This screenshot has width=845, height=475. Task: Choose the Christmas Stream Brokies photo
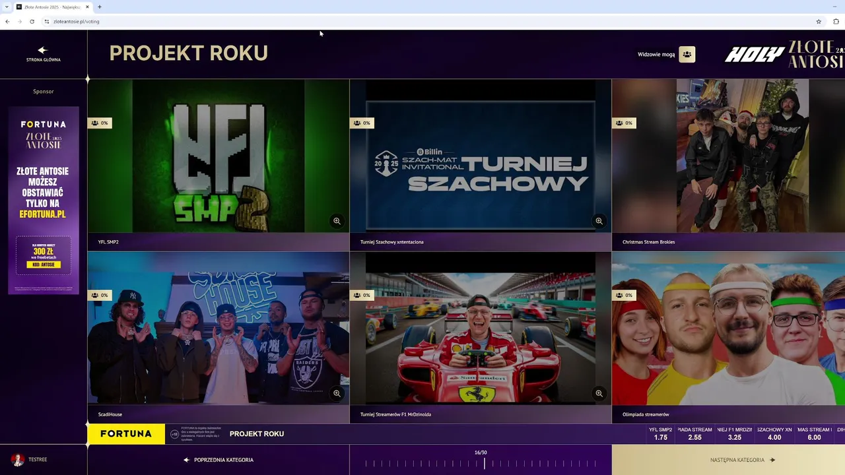(728, 156)
